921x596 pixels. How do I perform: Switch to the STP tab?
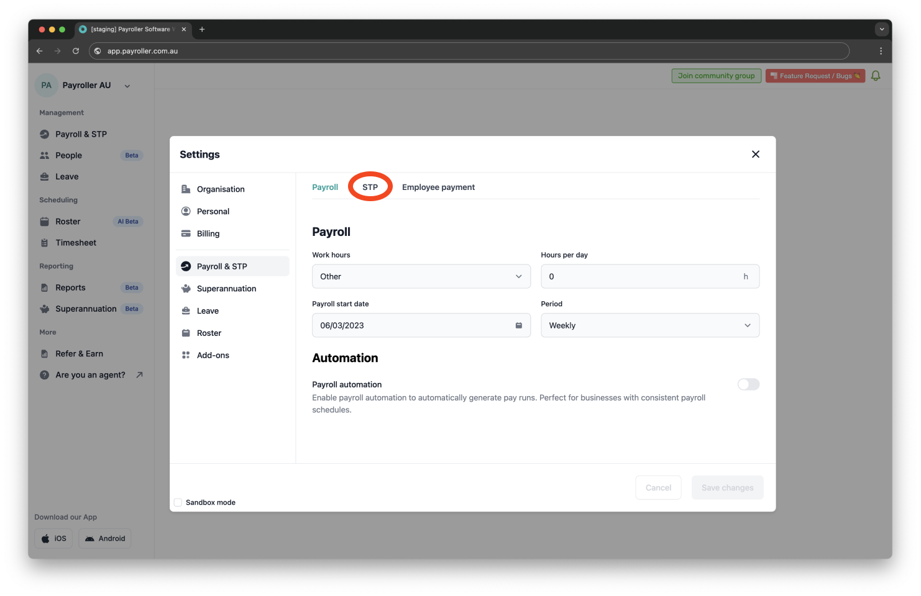370,186
